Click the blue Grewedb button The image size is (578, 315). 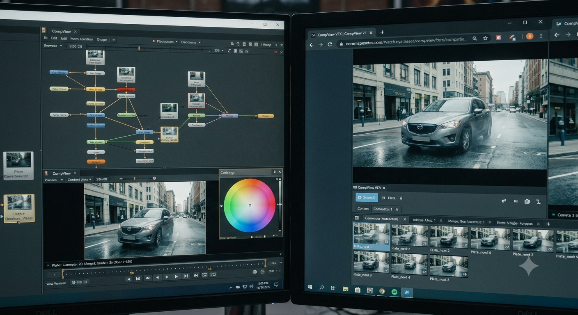tap(367, 197)
